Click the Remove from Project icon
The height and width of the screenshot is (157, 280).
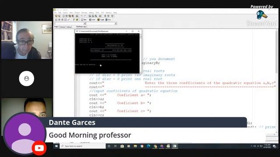coord(108,16)
